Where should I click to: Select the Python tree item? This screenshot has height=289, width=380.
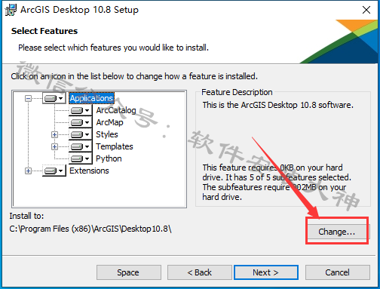tap(109, 158)
